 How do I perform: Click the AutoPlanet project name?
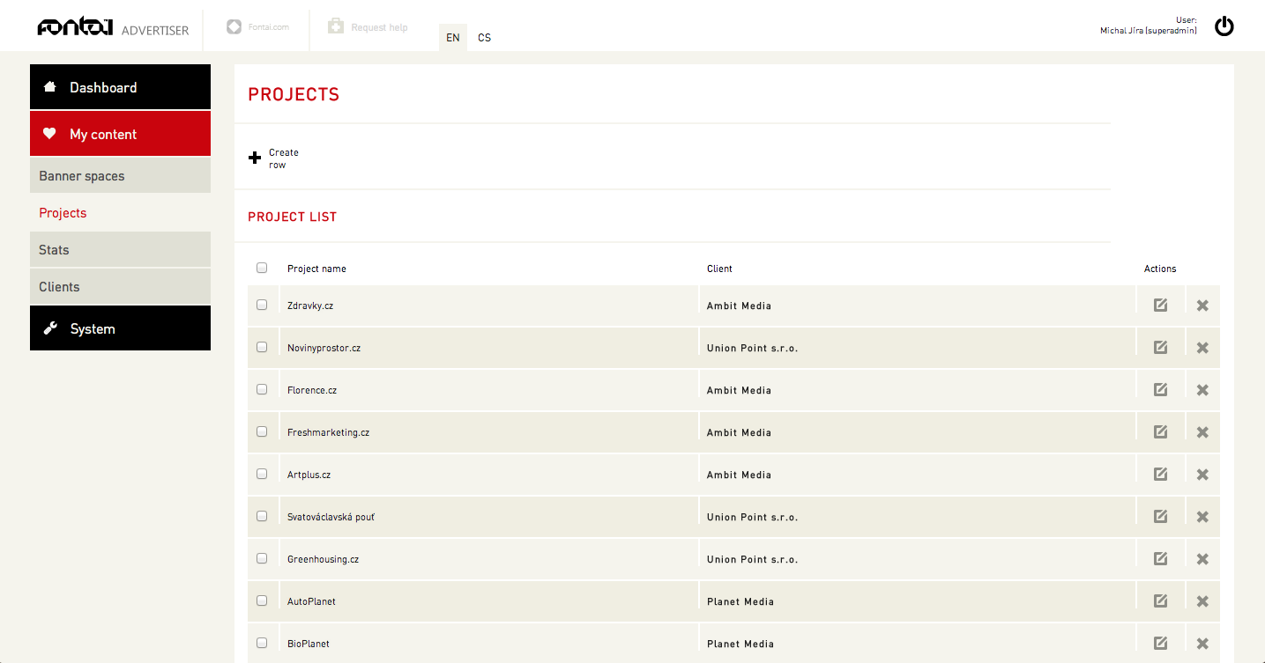coord(311,601)
